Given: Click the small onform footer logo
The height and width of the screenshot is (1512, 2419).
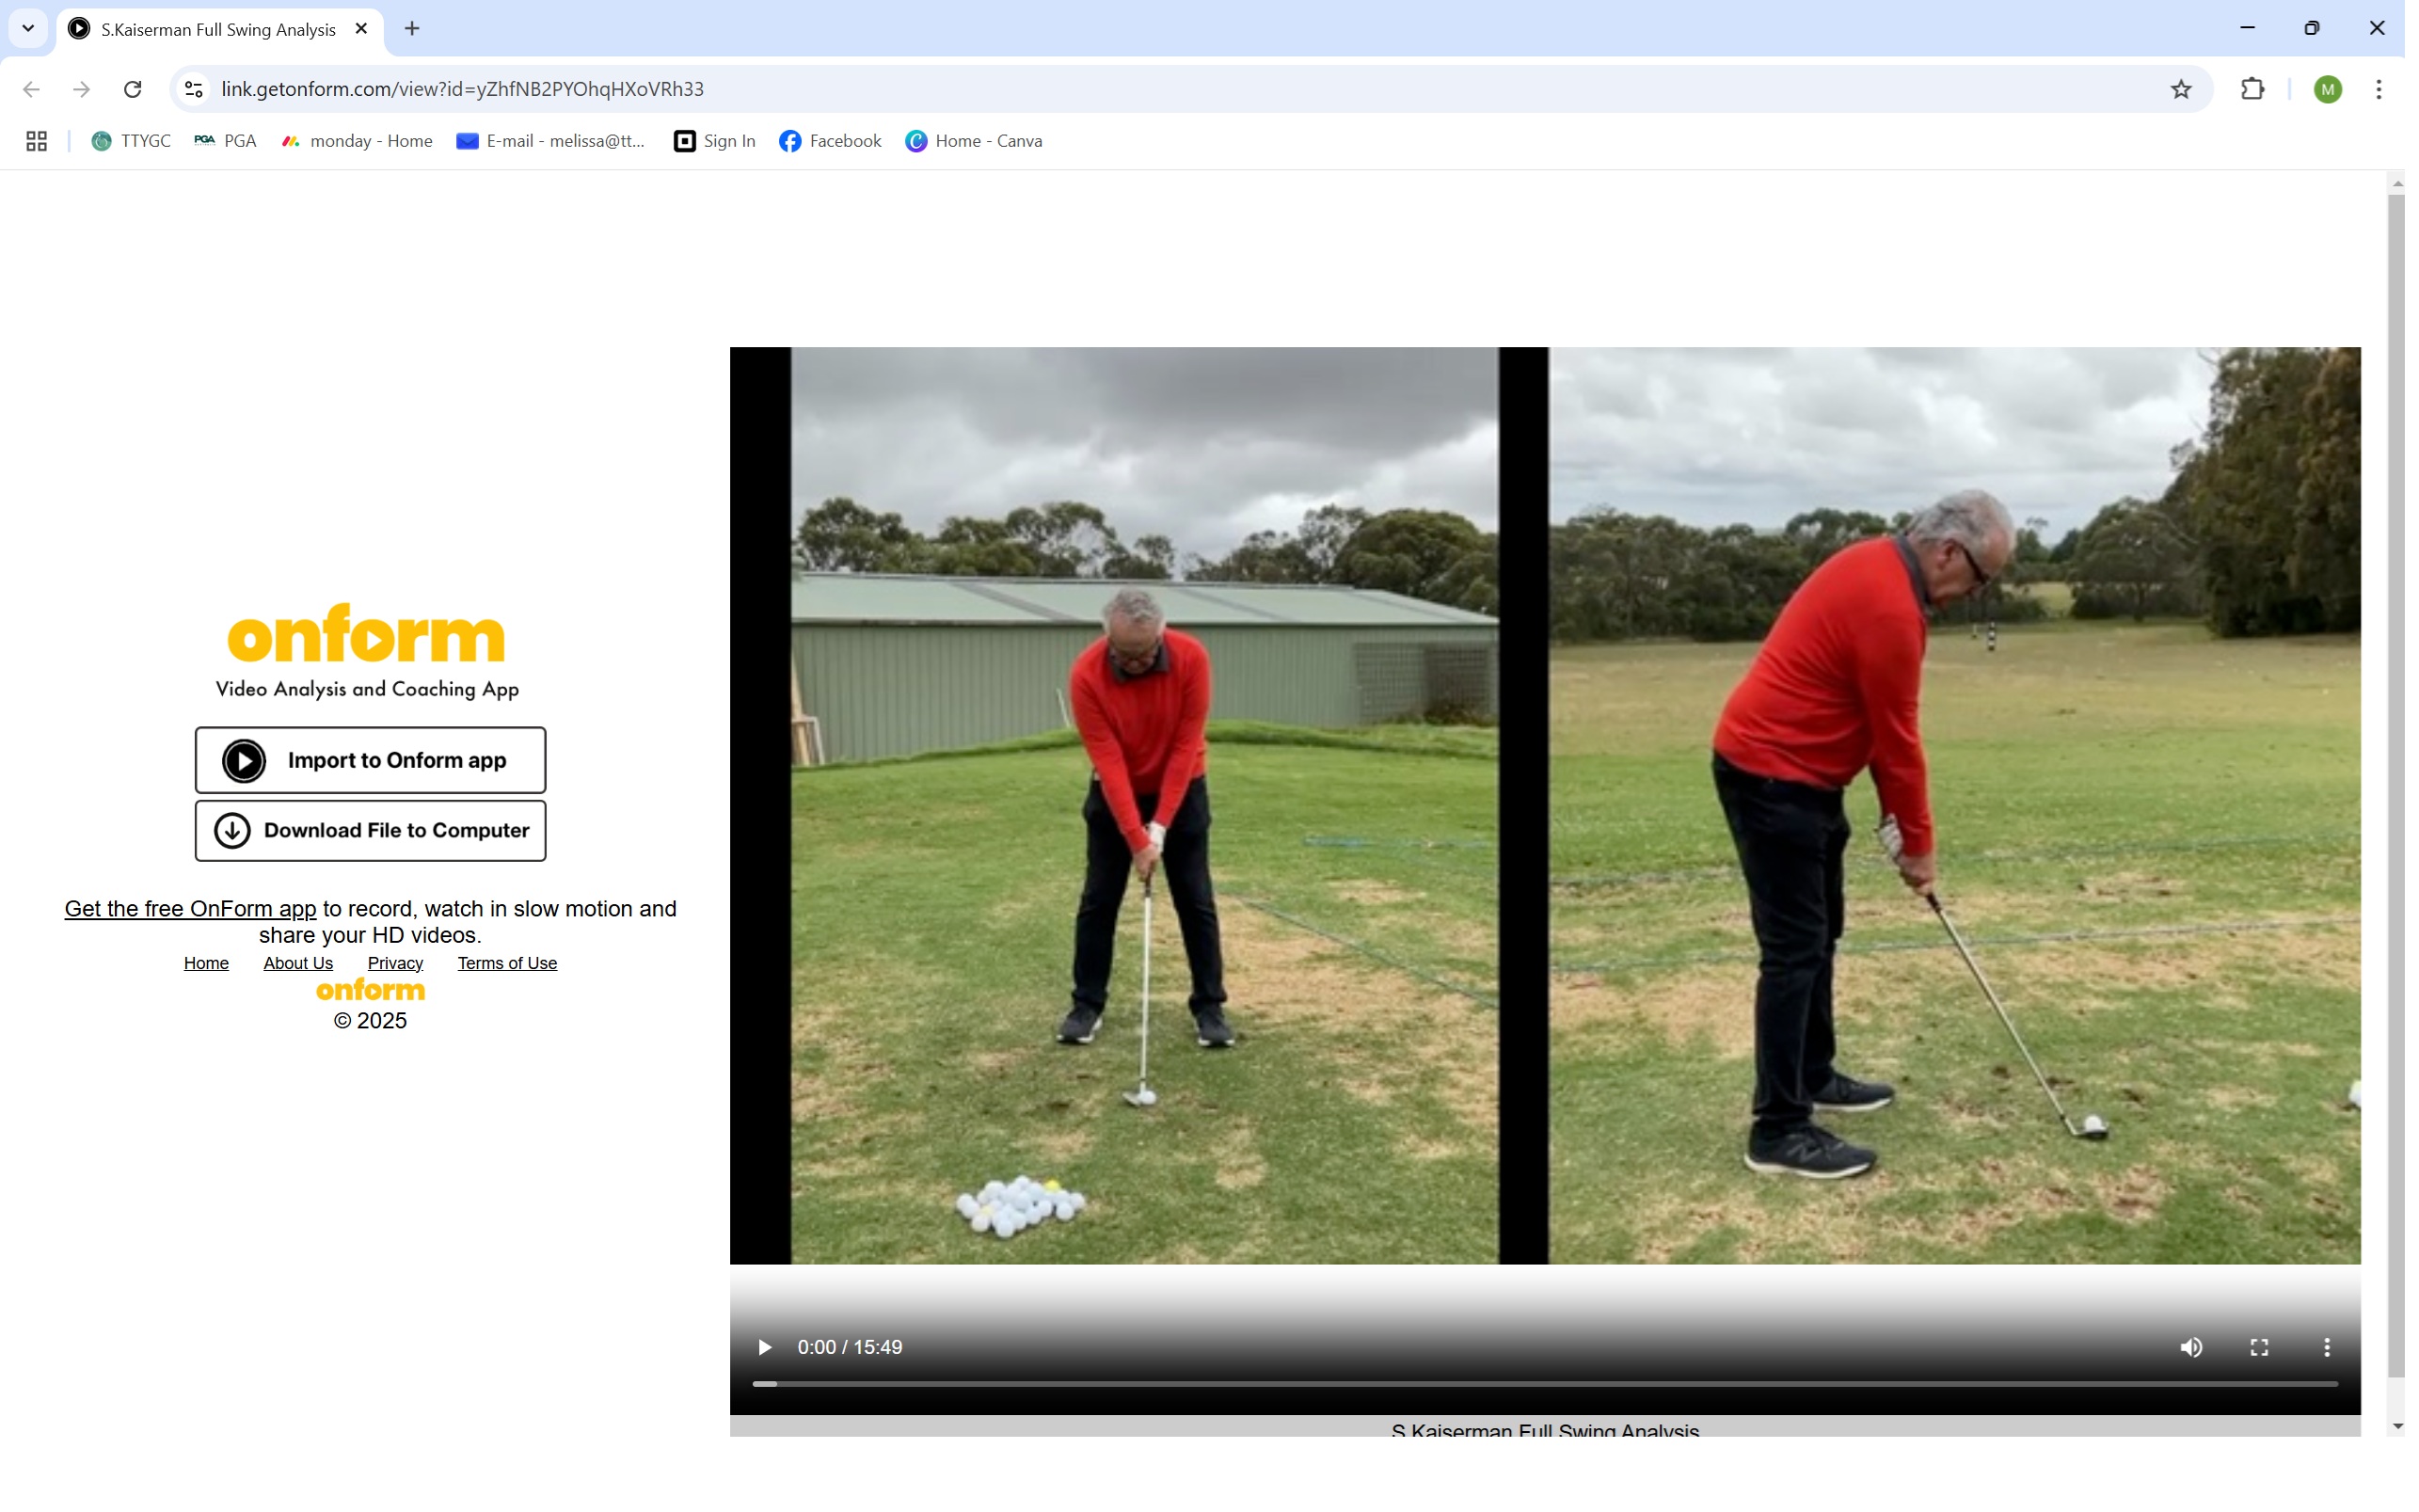Looking at the screenshot, I should click(x=370, y=990).
